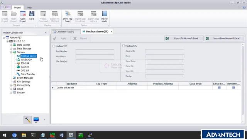Viewport: 247px width, 139px height.
Task: Open the application menu button
Action: 6,7
